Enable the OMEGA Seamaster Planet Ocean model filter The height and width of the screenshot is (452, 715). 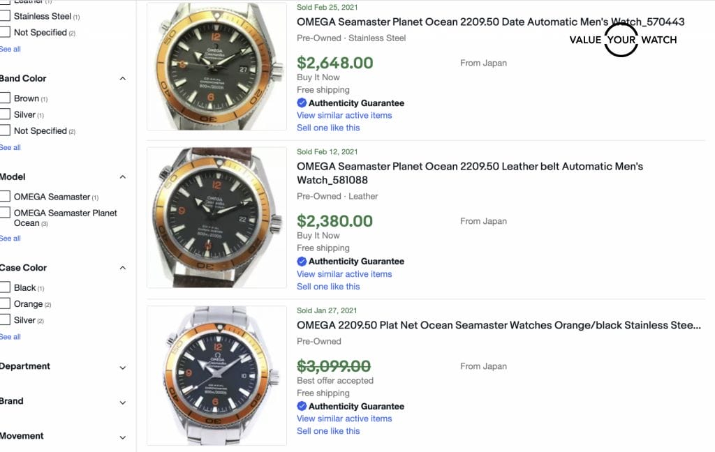click(6, 213)
